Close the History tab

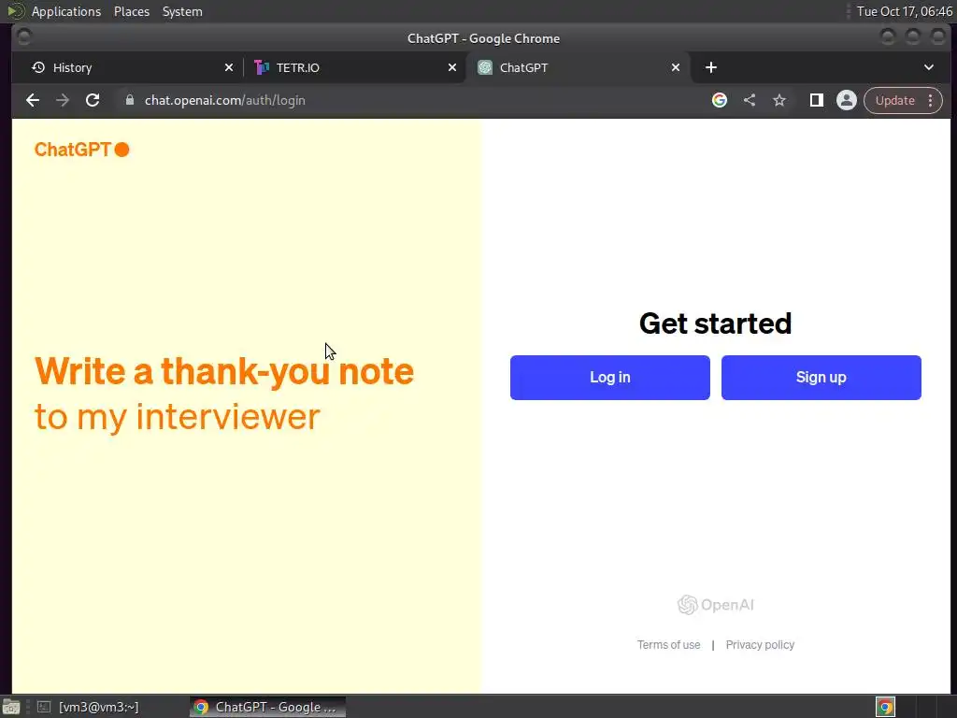pos(229,67)
